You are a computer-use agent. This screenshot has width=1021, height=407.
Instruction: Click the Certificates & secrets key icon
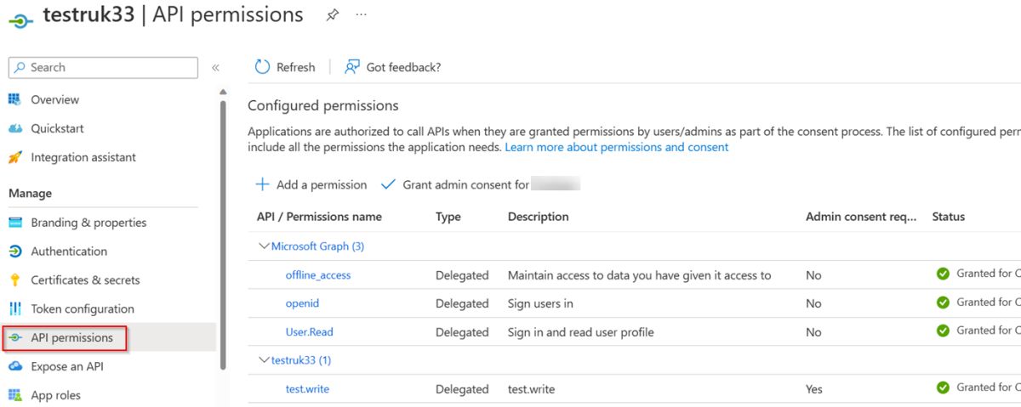[14, 280]
